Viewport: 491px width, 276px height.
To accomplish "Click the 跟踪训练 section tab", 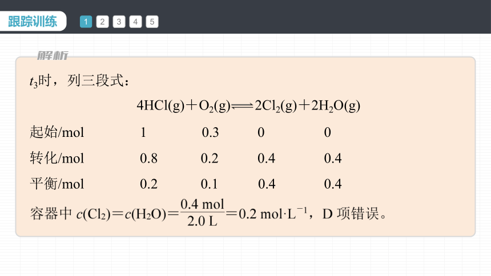I will 33,21.
